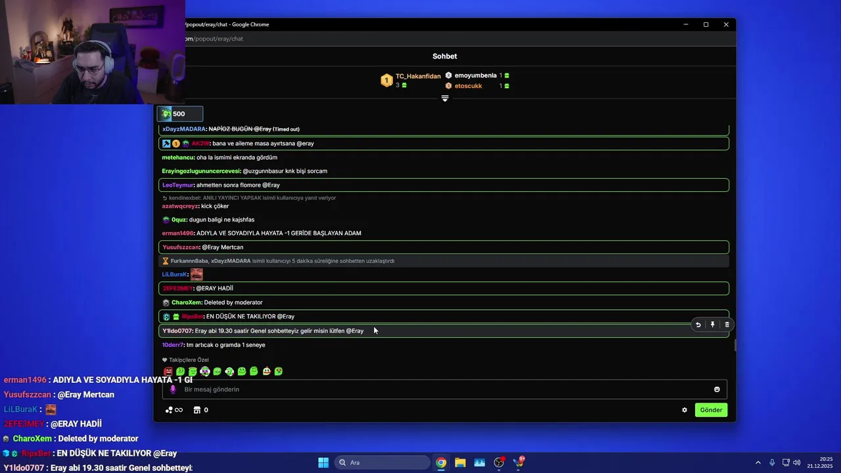Click the chat scrollbar thumb
Viewport: 841px width, 473px height.
tap(735, 345)
